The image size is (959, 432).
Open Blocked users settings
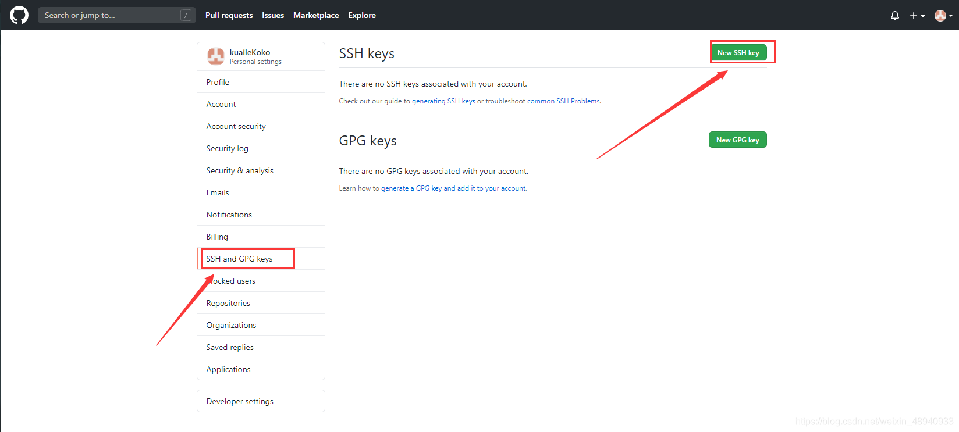[x=261, y=281]
